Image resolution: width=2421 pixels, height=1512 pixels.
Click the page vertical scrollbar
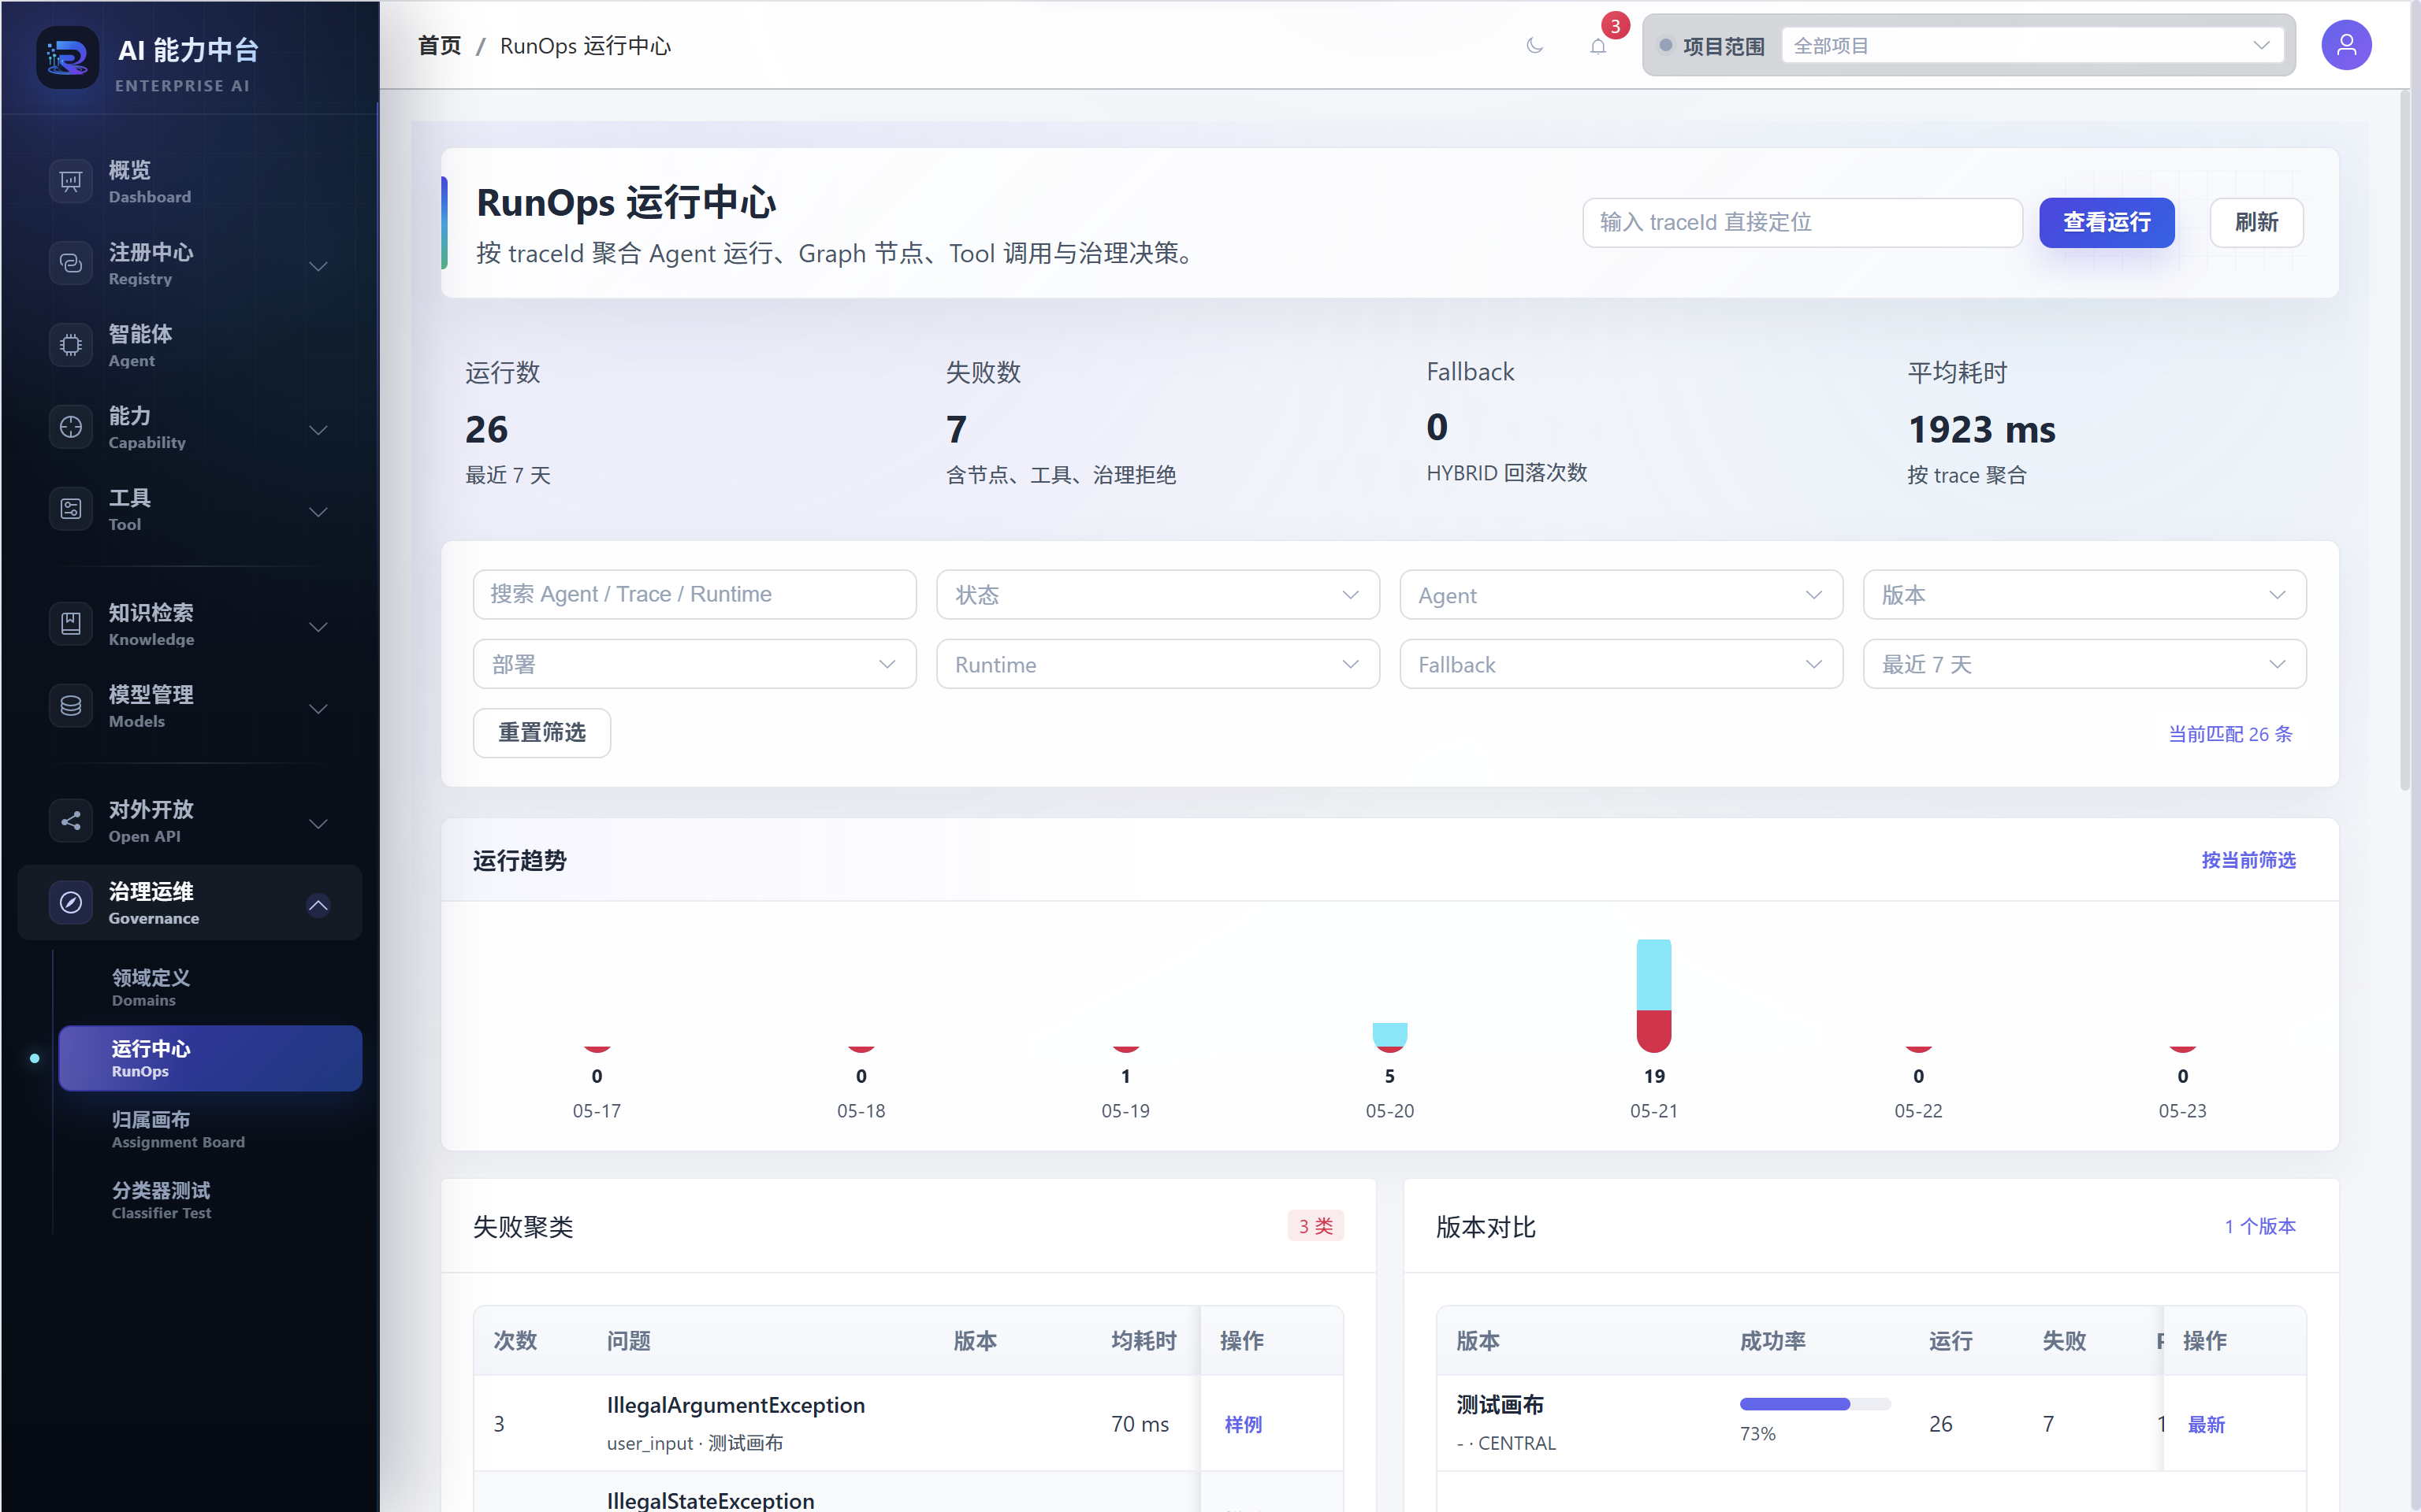pos(2405,440)
